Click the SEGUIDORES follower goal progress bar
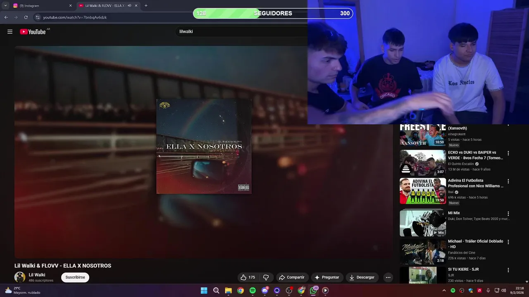529x297 pixels. [273, 13]
